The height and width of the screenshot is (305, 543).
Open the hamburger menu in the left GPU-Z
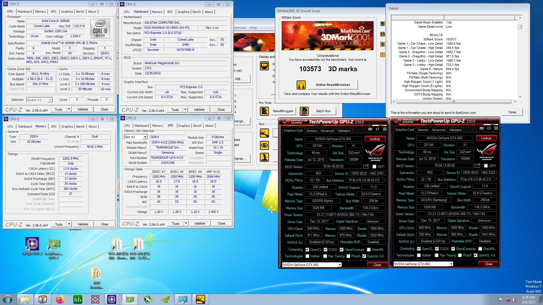[385, 129]
